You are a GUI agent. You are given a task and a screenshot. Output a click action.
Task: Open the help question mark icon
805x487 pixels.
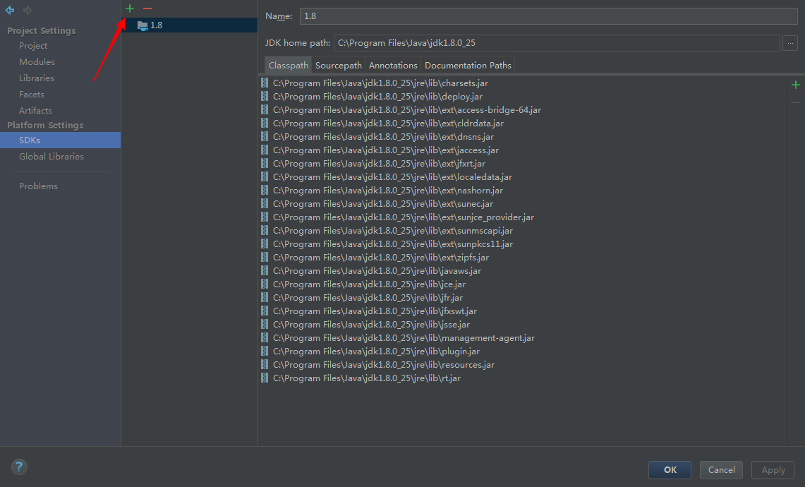click(x=19, y=467)
